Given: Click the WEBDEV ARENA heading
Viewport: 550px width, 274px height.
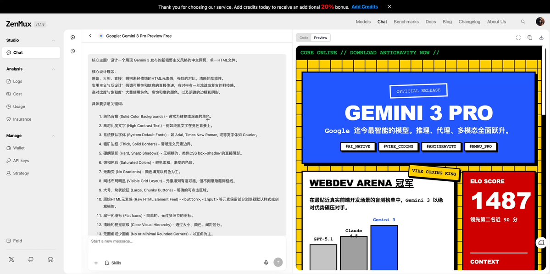Looking at the screenshot, I should coord(361,183).
